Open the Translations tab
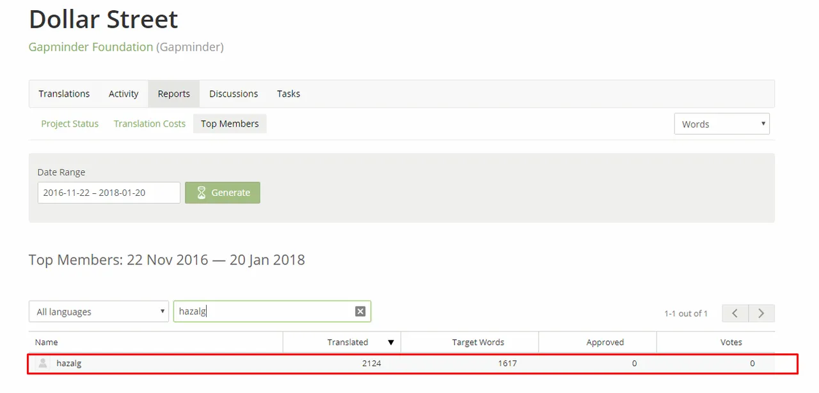Viewport: 819px width, 393px height. click(64, 93)
